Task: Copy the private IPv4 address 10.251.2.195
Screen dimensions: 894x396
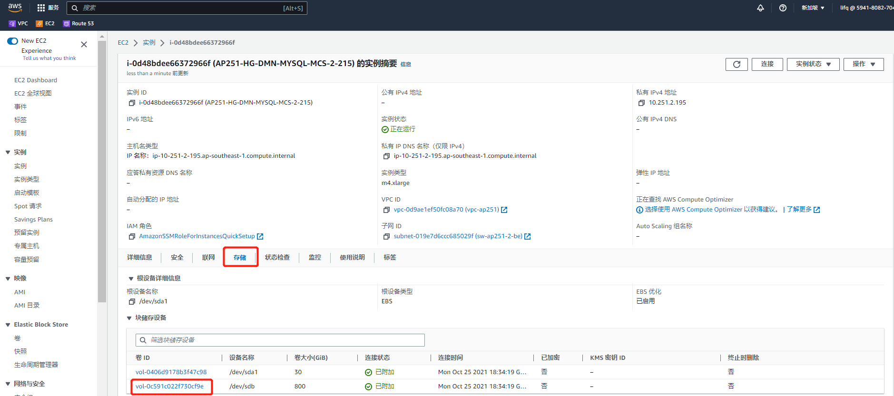Action: coord(642,103)
